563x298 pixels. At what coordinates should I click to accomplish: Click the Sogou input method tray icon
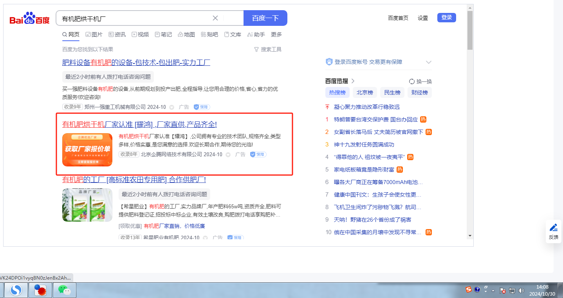pos(469,290)
